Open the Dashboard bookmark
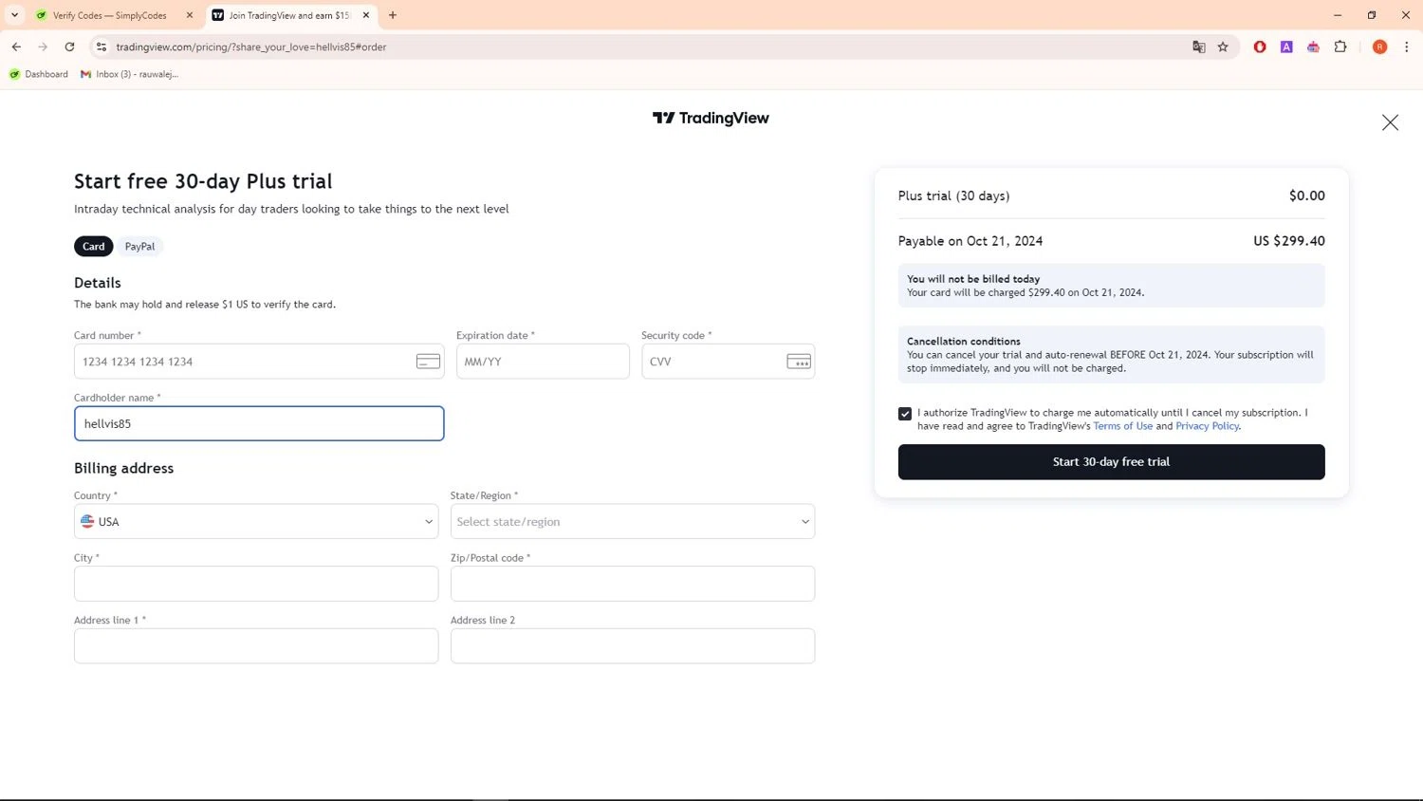 pyautogui.click(x=39, y=74)
